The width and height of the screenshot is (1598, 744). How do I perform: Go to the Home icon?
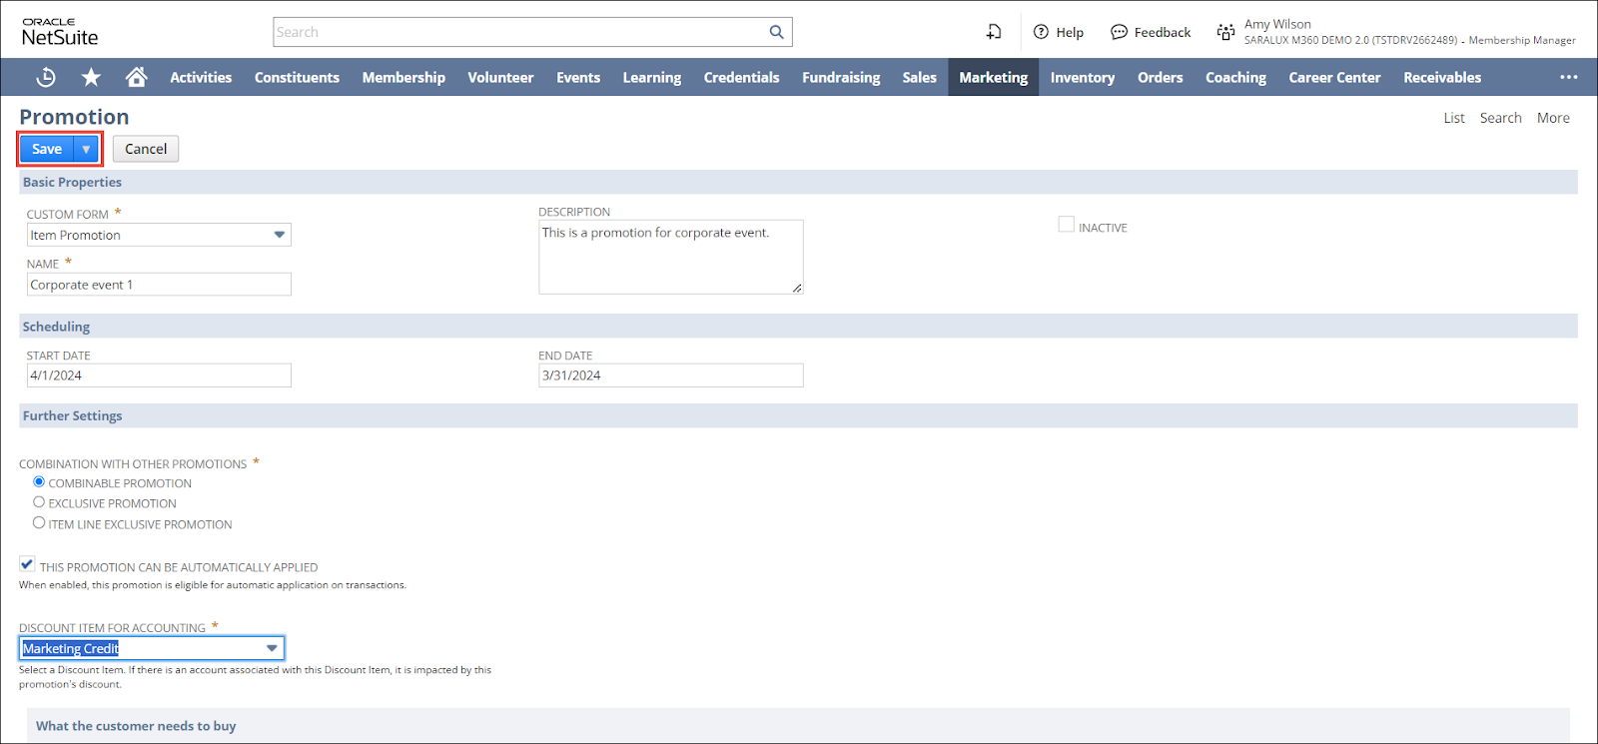tap(137, 77)
